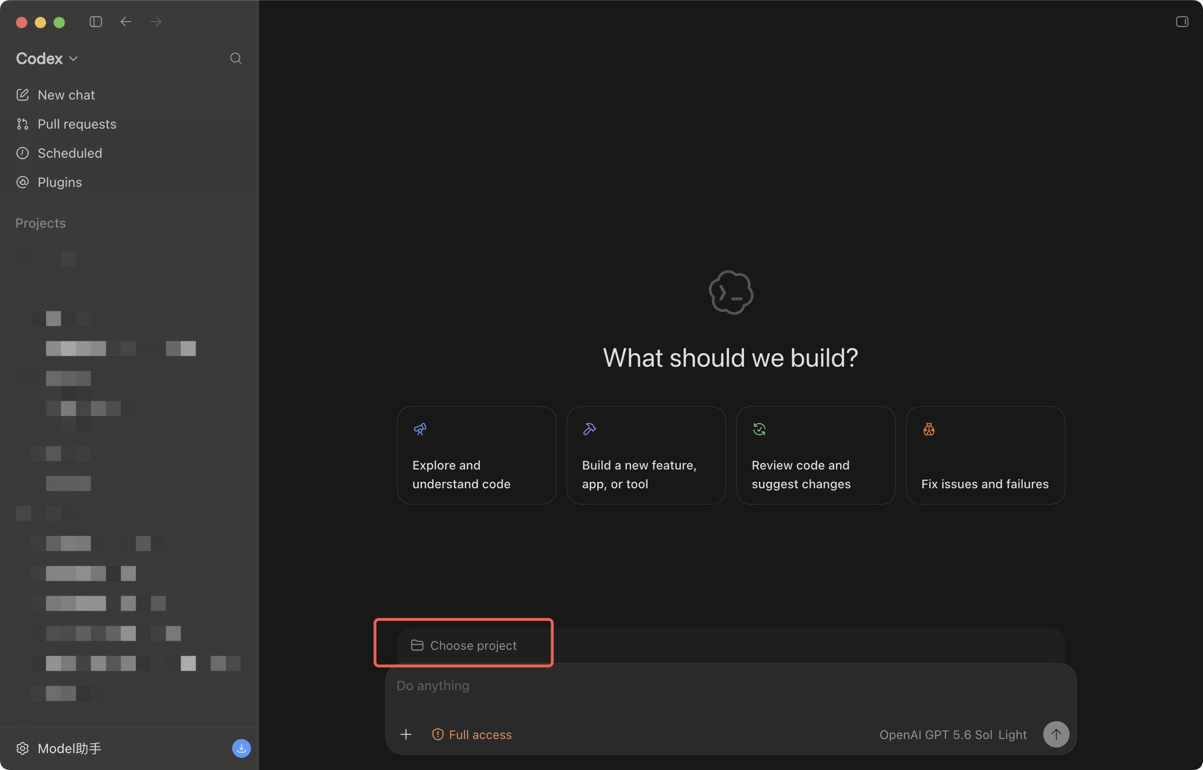Click the blue download update icon

241,748
